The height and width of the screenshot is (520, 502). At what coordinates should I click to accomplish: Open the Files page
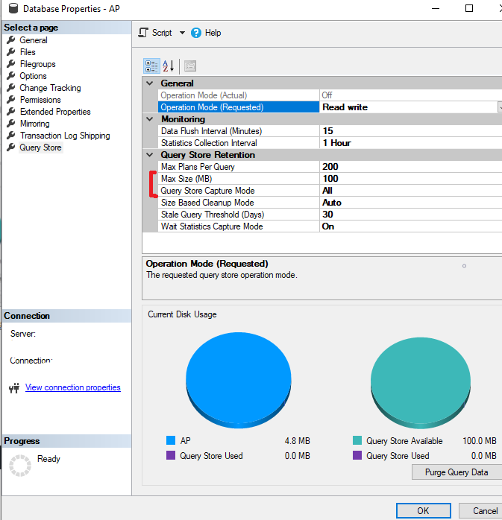click(x=28, y=52)
